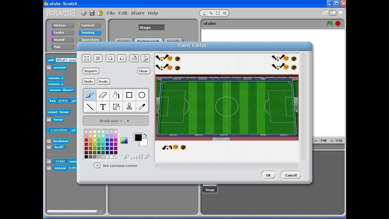Screen dimensions: 389x219
Task: Switch to the Looks blocks category
Action: click(63, 33)
